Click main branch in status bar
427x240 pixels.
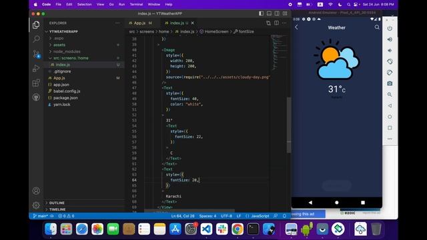(x=40, y=216)
